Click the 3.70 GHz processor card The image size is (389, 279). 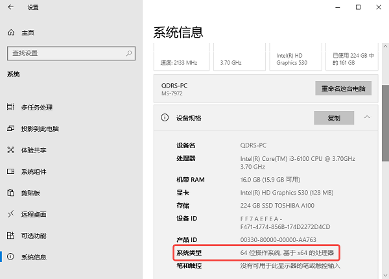[239, 56]
